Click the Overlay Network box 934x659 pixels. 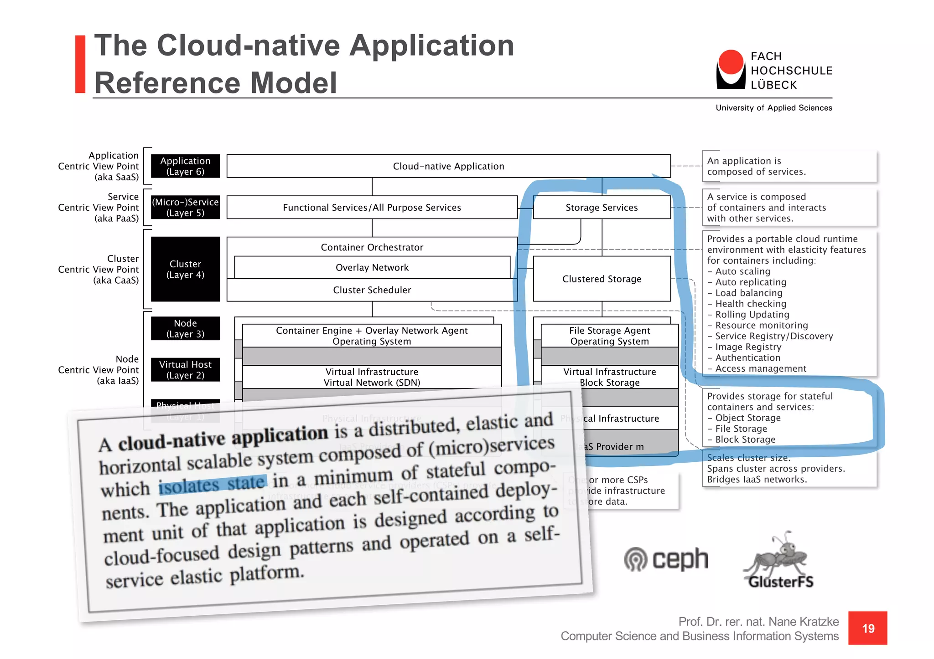coord(372,267)
